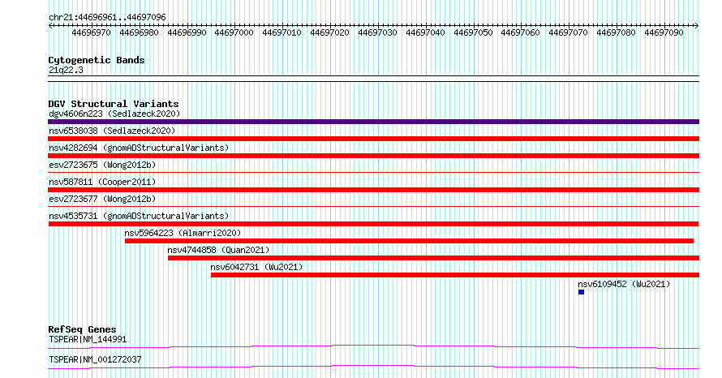Select the small blue nsv6109452 variant marker
The height and width of the screenshot is (378, 722).
pyautogui.click(x=581, y=292)
